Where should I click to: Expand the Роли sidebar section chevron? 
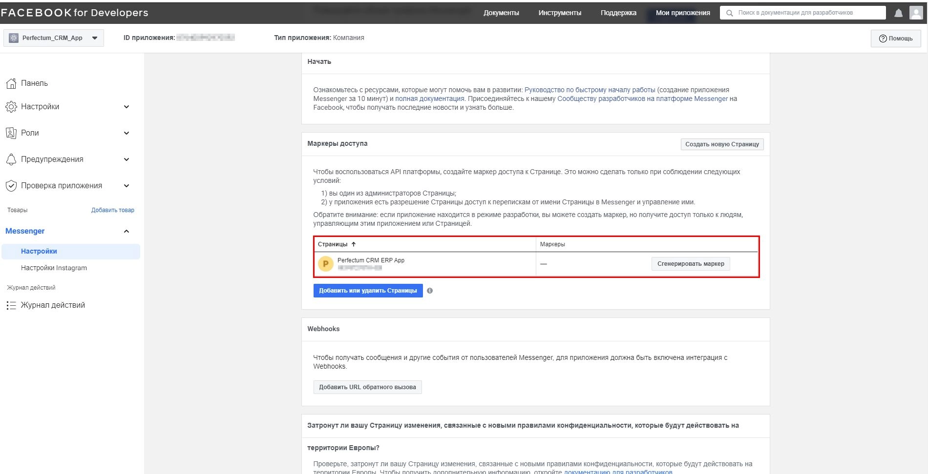[127, 133]
